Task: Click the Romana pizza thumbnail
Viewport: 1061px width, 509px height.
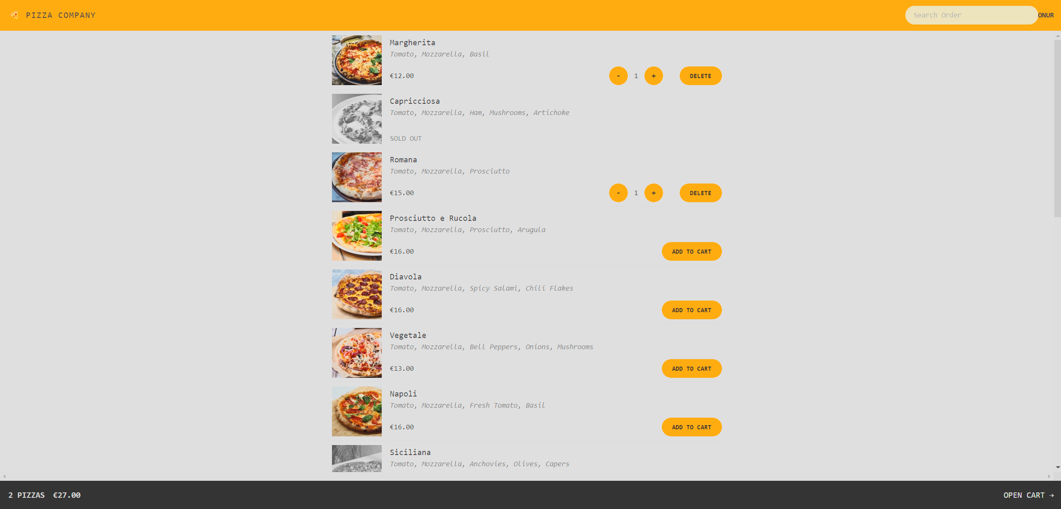Action: coord(356,177)
